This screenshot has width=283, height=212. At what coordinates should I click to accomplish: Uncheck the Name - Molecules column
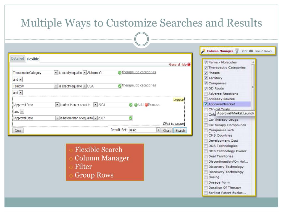click(206, 62)
